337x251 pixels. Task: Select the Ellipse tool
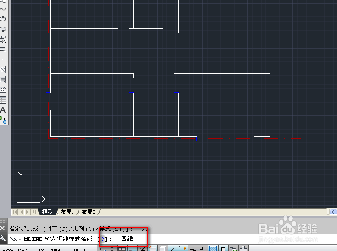3,19
